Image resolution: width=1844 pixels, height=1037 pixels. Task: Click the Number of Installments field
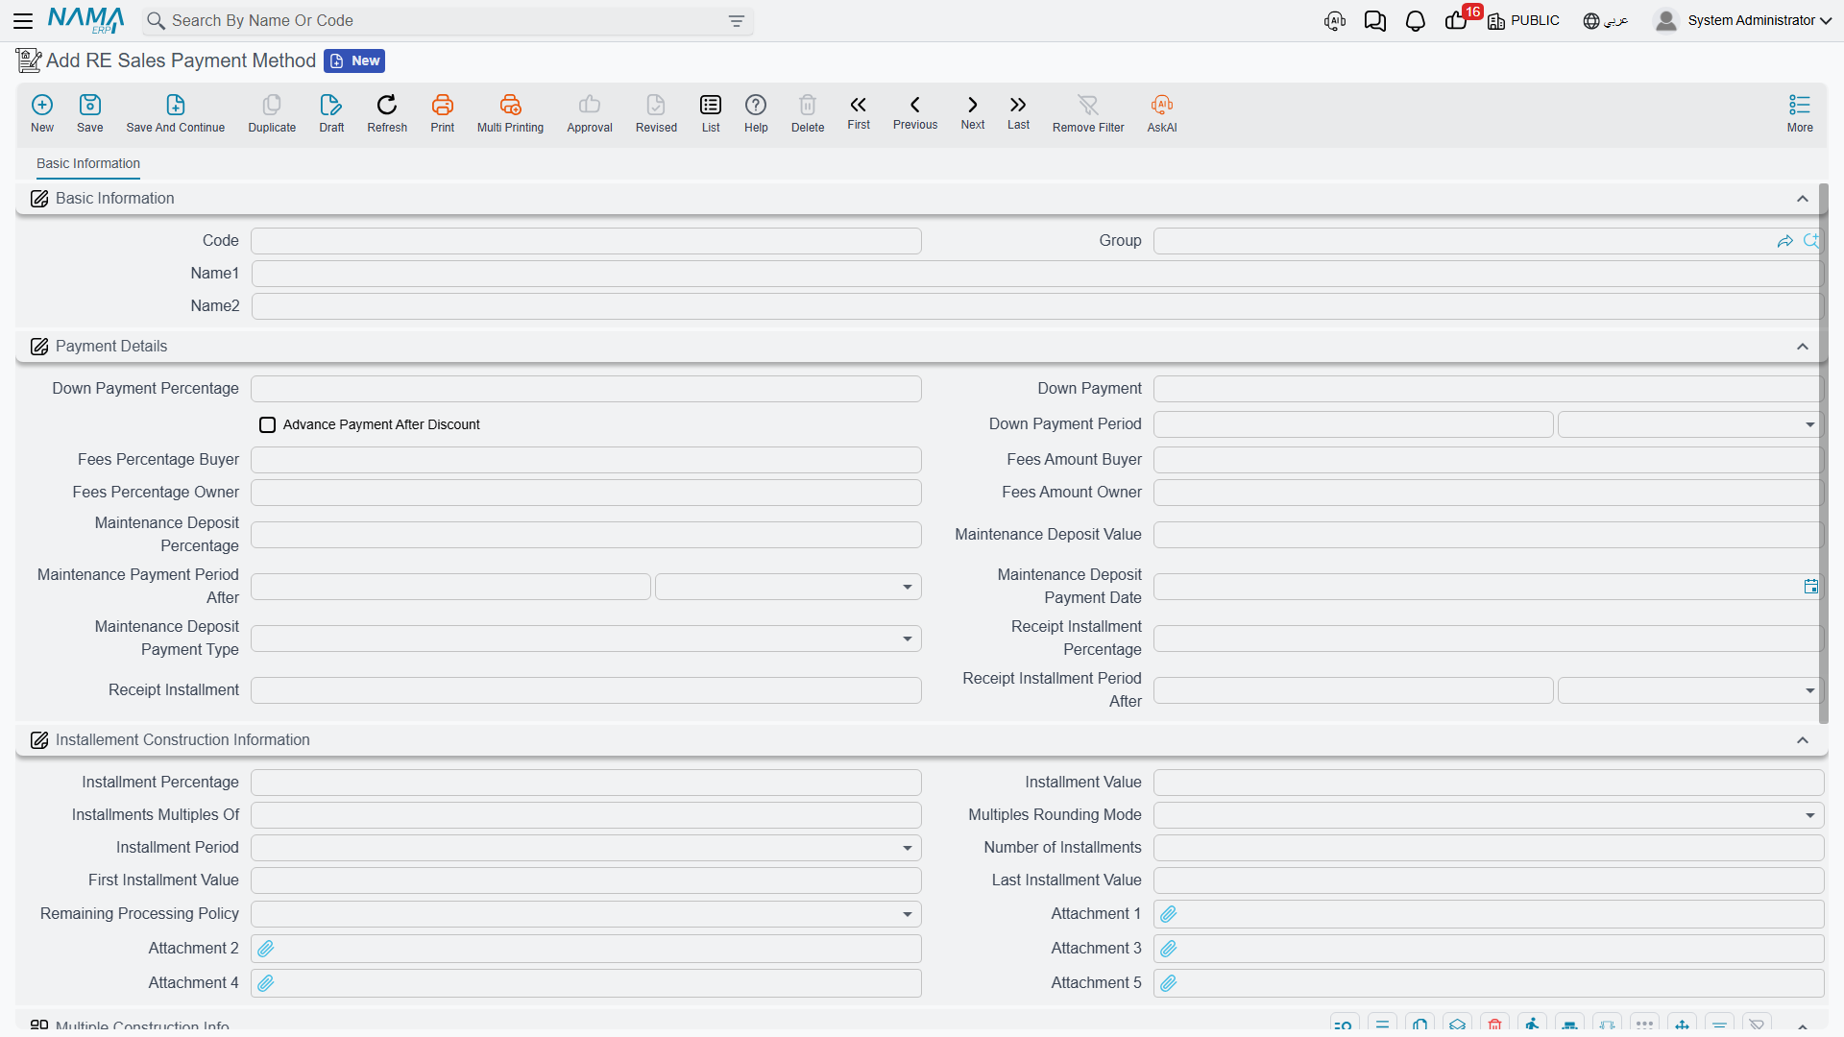pyautogui.click(x=1488, y=848)
